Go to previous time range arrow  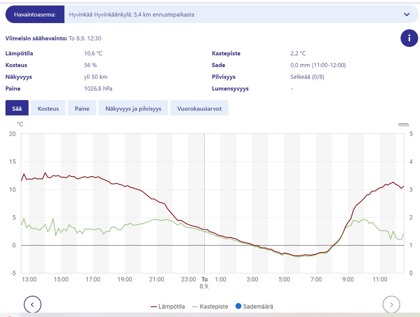(x=33, y=304)
